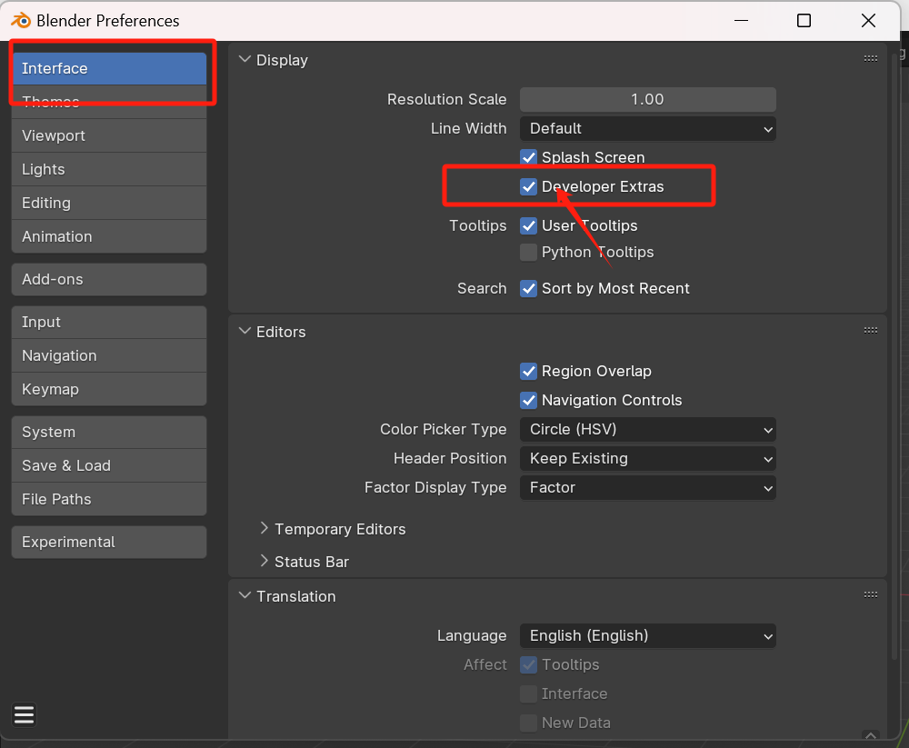Switch to the Themes tab

coord(109,102)
